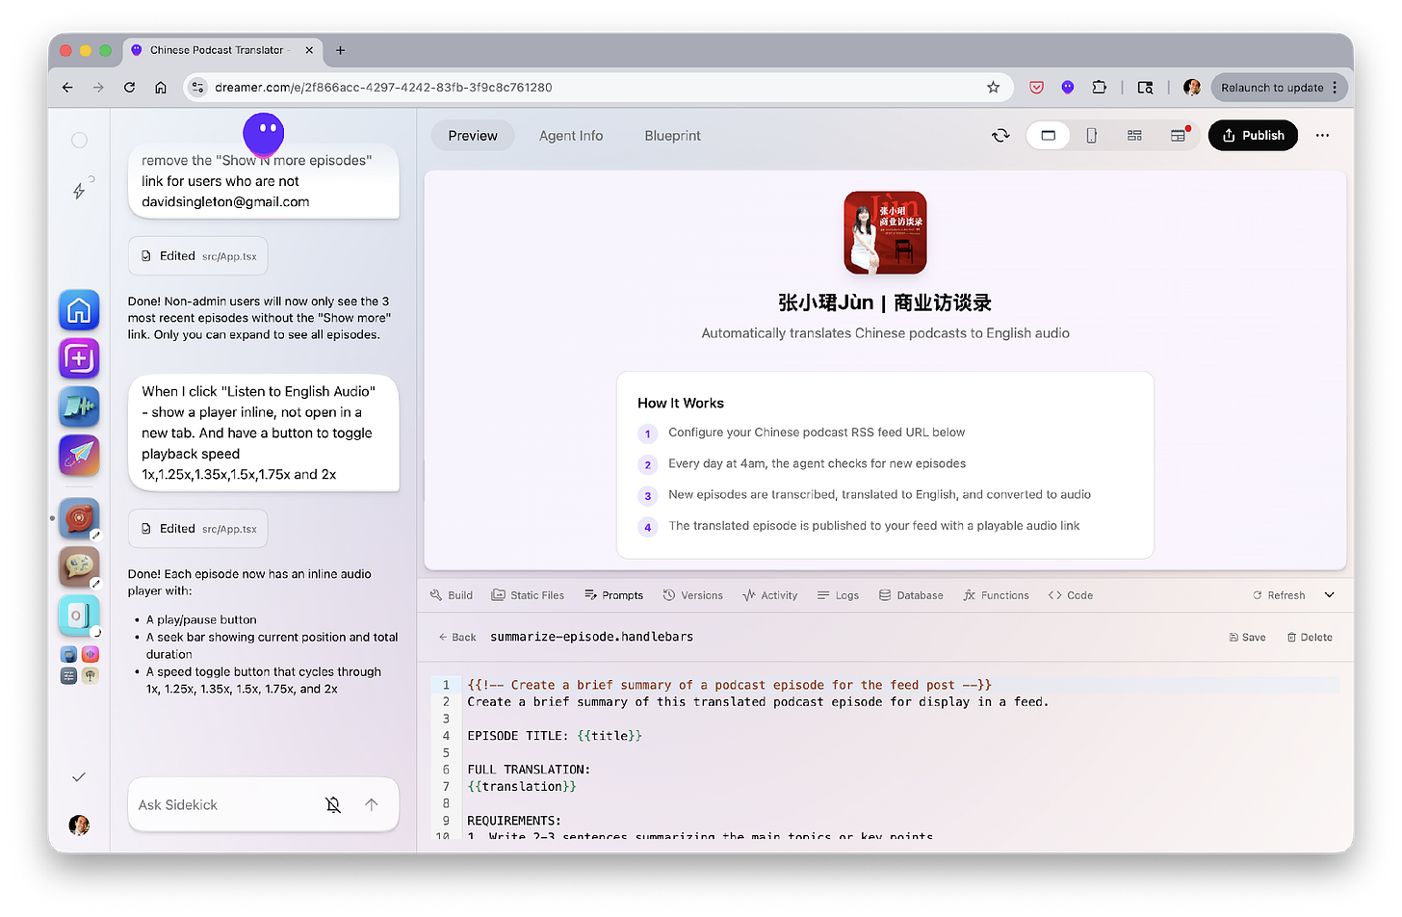Click the Pocket extension icon

pyautogui.click(x=1036, y=88)
